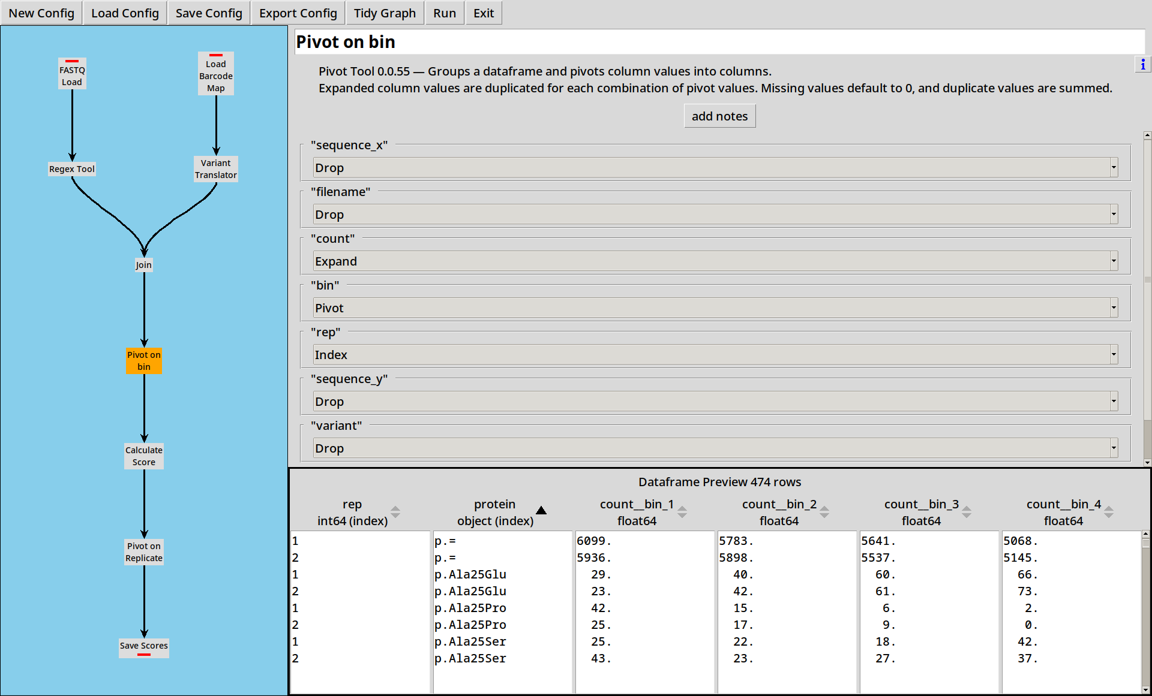1152x696 pixels.
Task: Click the Pivot on bin title field
Action: tap(719, 42)
